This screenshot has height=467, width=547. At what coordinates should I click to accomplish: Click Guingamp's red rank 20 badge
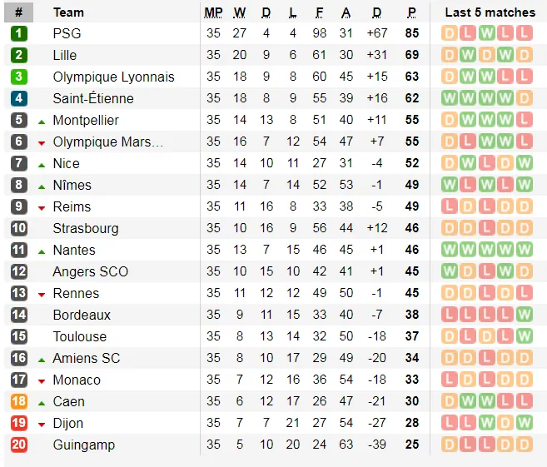(18, 445)
